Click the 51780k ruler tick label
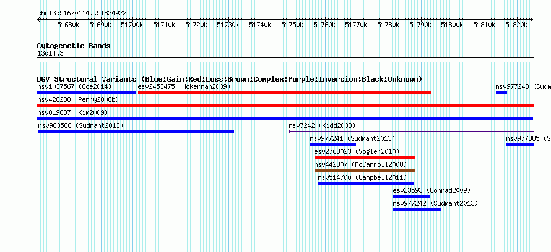 (x=389, y=25)
